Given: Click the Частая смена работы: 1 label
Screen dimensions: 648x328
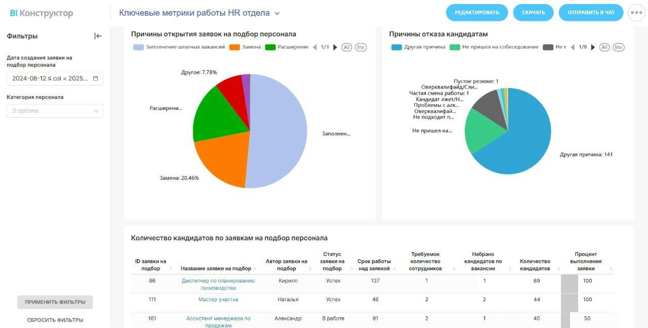Looking at the screenshot, I should coord(439,93).
